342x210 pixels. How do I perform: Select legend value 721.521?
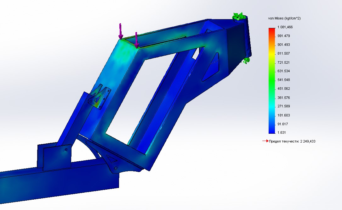(x=283, y=62)
